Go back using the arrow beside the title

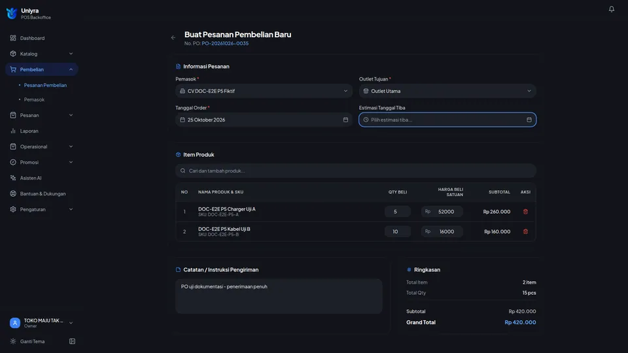click(173, 38)
